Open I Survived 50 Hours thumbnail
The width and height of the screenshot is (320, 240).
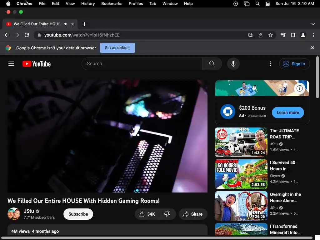[x=241, y=174]
